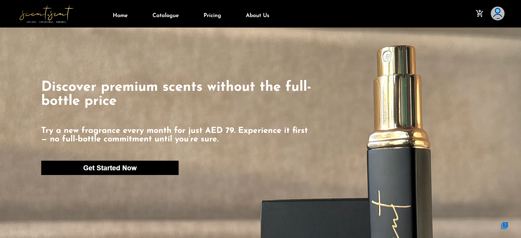The height and width of the screenshot is (238, 521).
Task: Click the spray nozzle hole on the atomizer
Action: (387, 57)
